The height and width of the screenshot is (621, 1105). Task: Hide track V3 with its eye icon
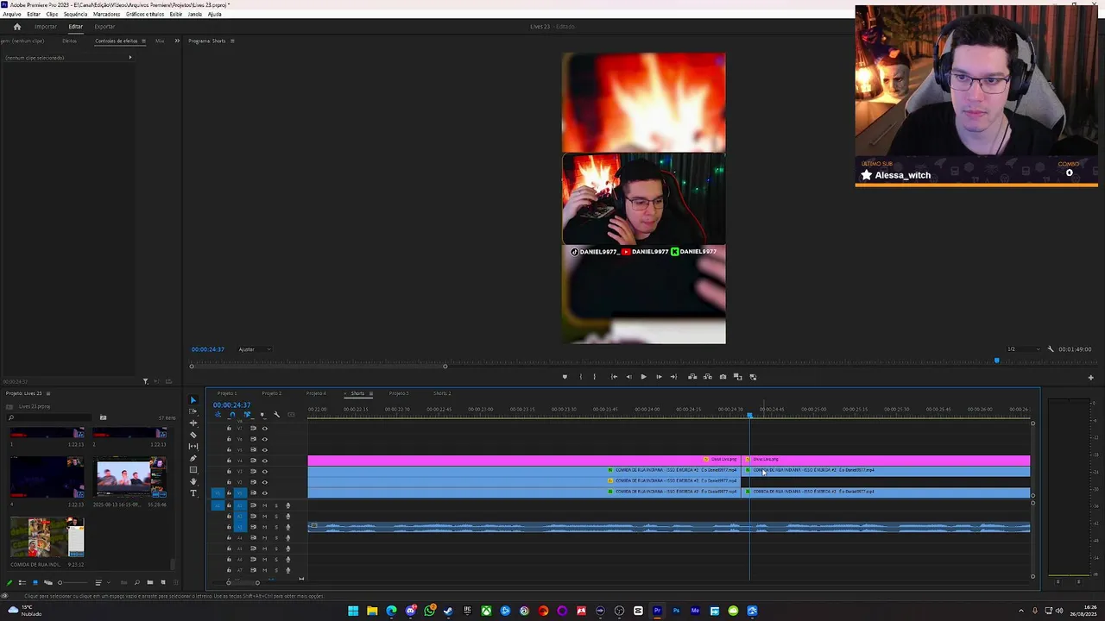tap(265, 471)
